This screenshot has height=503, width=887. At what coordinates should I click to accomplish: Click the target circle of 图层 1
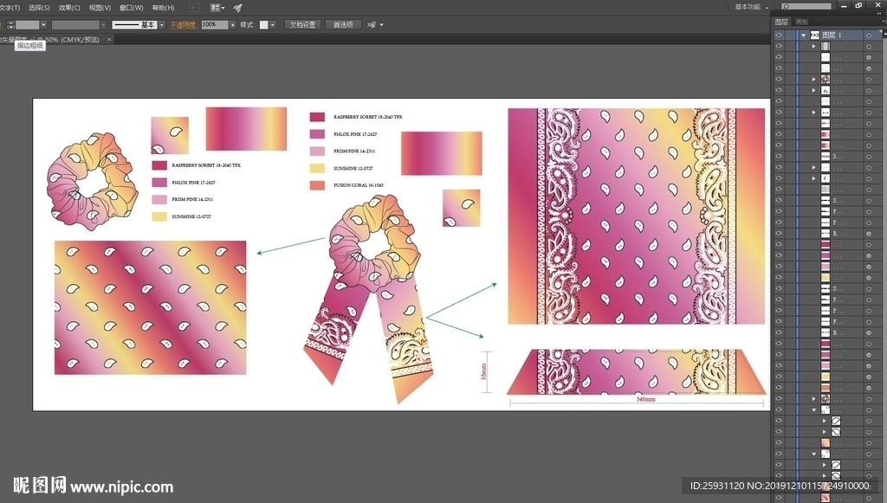click(x=869, y=35)
